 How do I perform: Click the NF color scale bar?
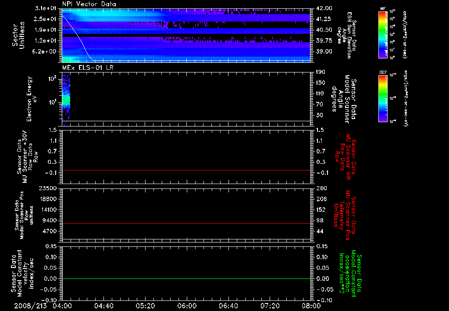coord(383,34)
